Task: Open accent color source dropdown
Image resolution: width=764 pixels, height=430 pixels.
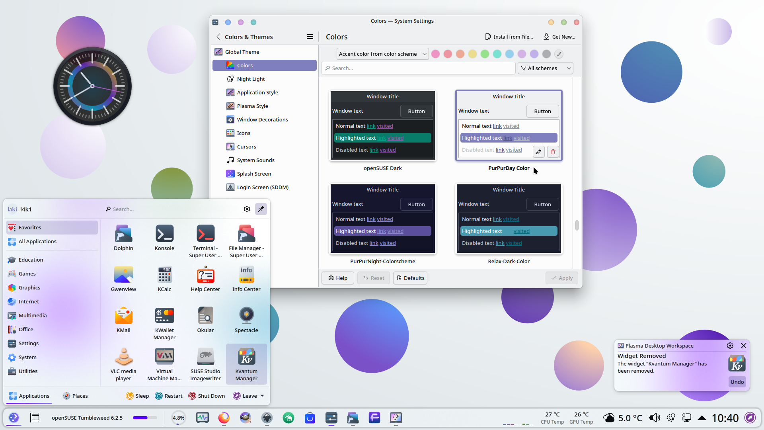Action: [x=382, y=54]
